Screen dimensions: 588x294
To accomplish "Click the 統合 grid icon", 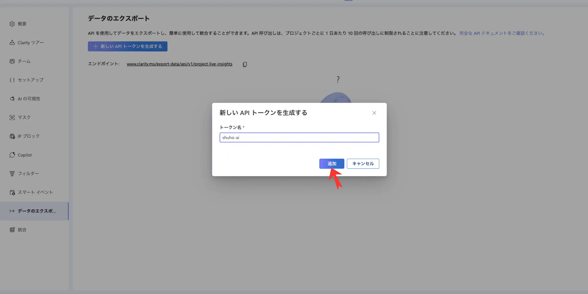I will tap(12, 230).
